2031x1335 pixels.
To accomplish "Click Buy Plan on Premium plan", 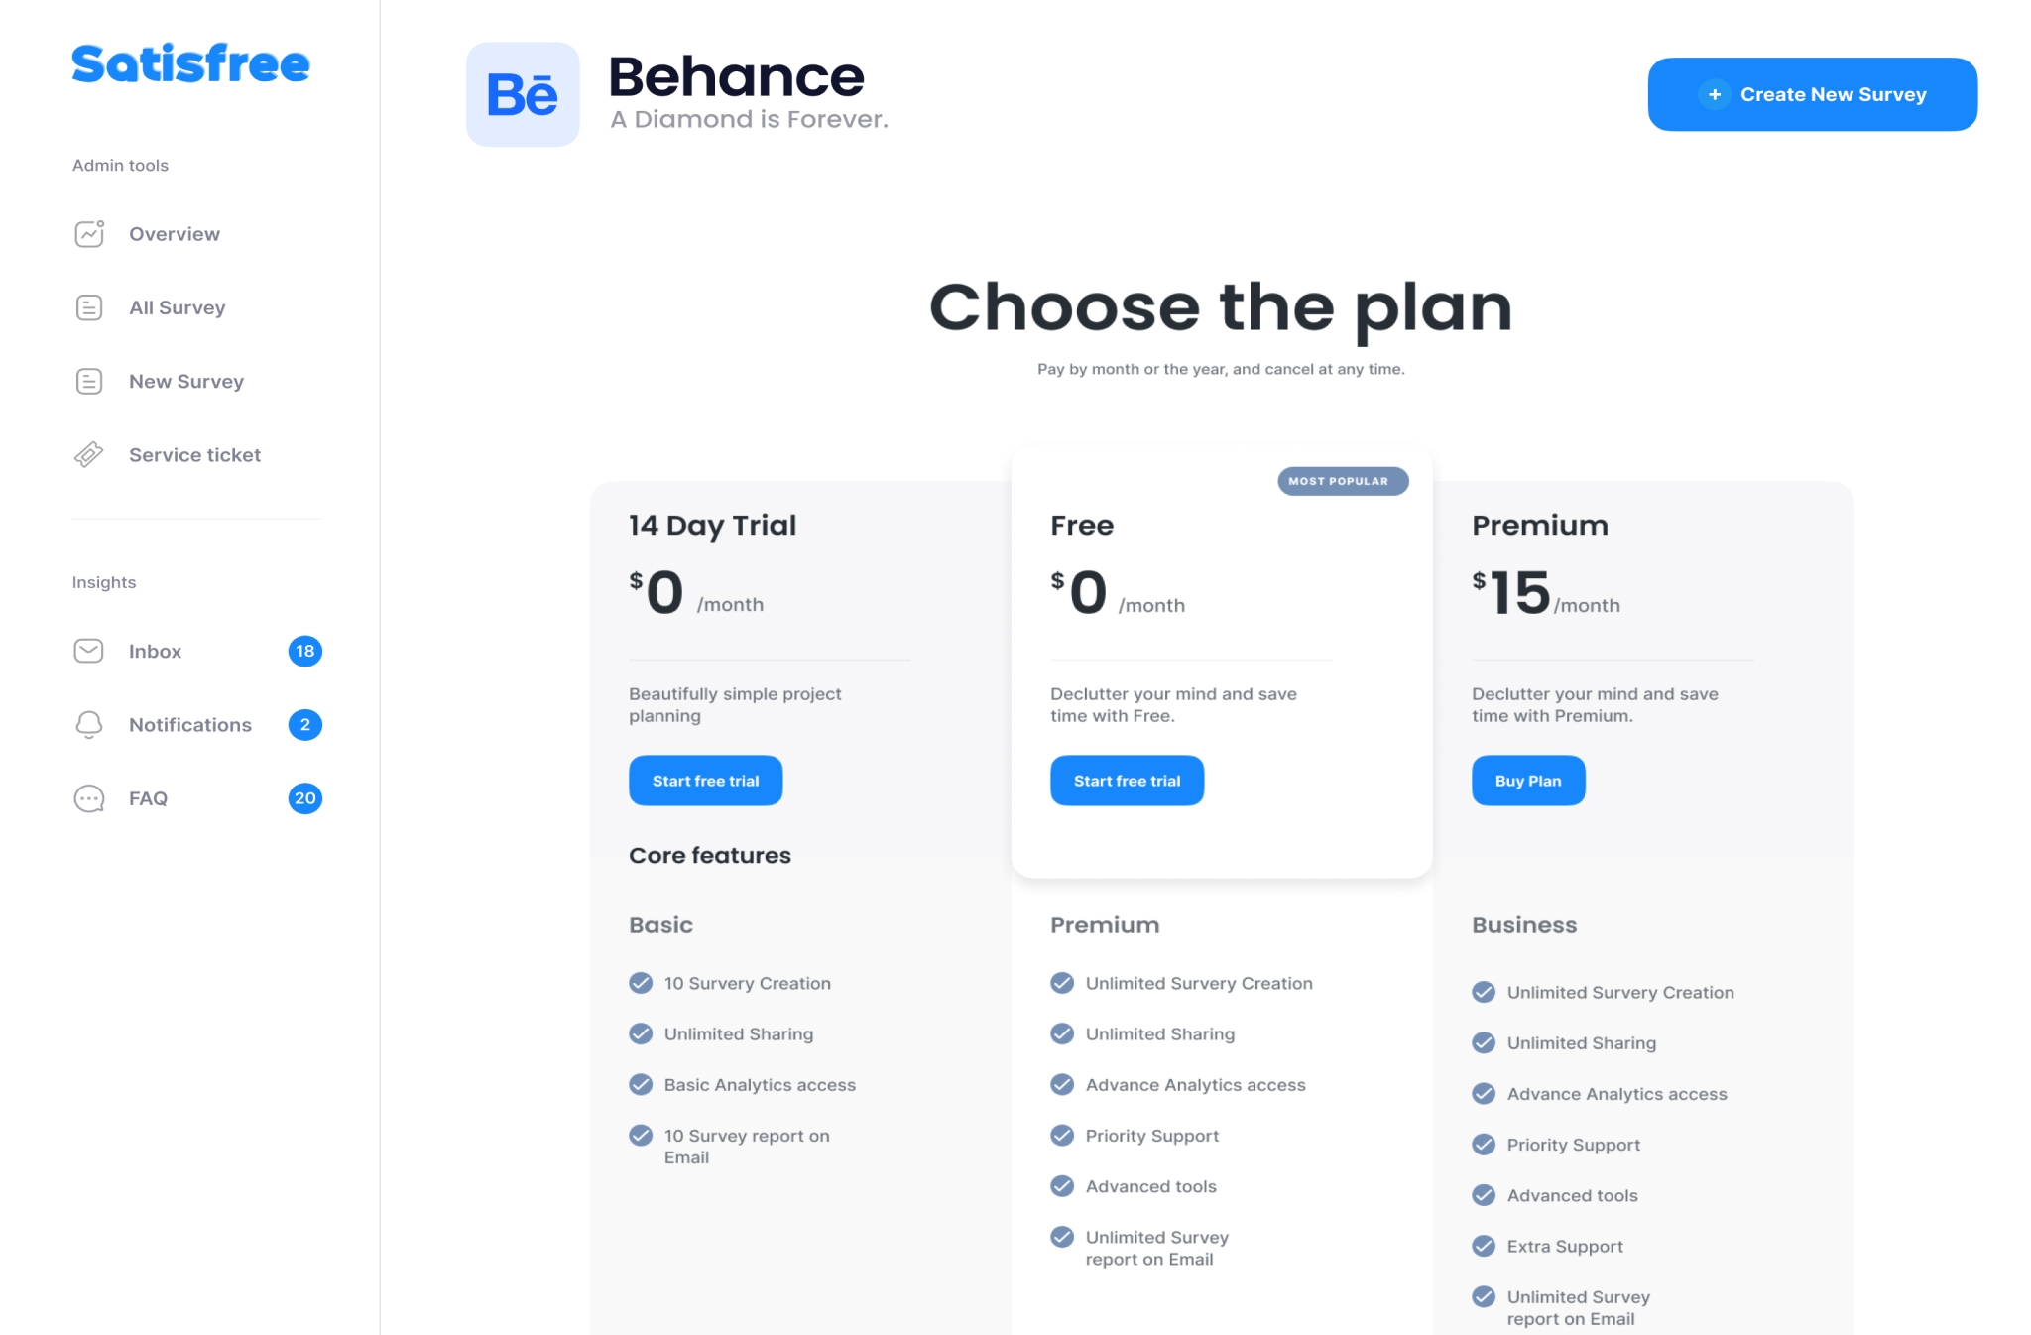I will click(1526, 780).
